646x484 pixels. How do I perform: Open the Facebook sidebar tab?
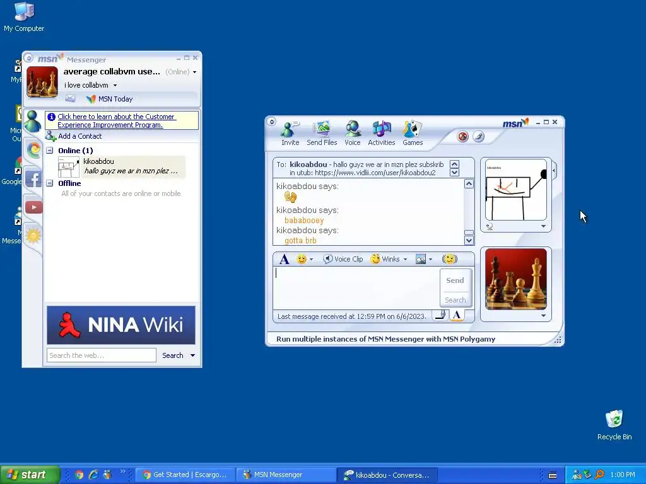pos(34,179)
